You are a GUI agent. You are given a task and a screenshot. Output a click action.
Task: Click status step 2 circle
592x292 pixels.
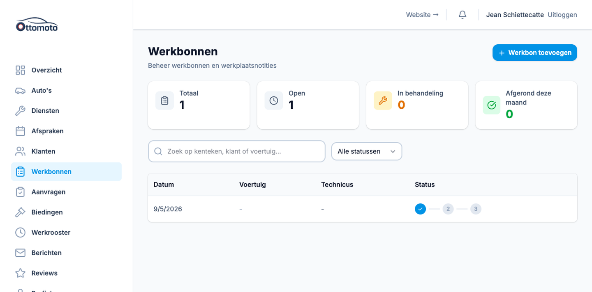coord(448,209)
